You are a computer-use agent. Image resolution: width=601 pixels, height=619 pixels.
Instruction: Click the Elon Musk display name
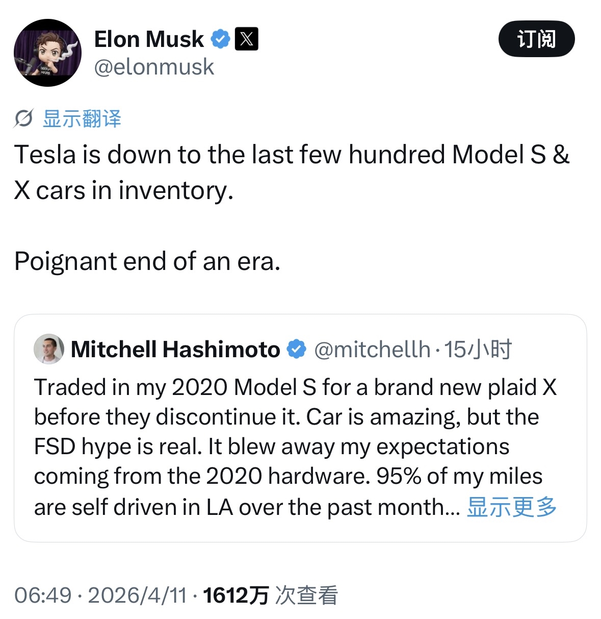[x=149, y=39]
